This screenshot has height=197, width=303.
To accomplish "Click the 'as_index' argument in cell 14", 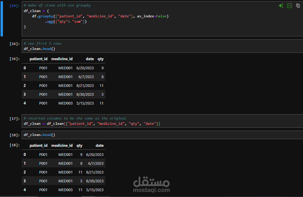I will click(146, 16).
